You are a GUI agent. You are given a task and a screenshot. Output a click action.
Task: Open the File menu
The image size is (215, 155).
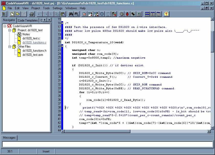click(x=10, y=8)
